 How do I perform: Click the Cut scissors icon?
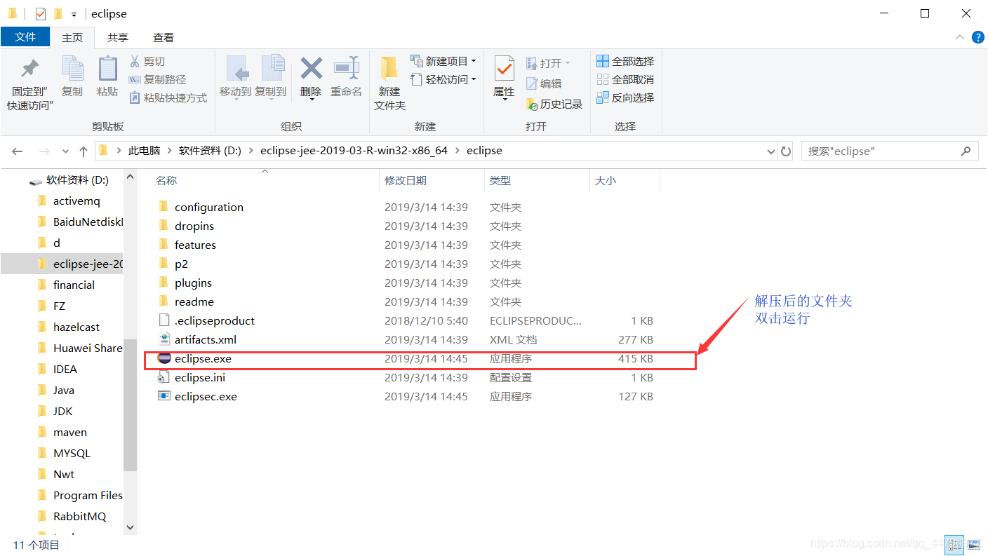[x=135, y=61]
